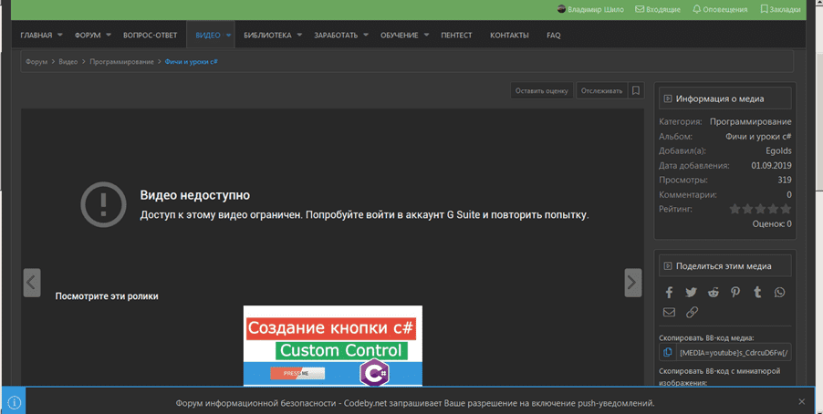Image resolution: width=823 pixels, height=414 pixels.
Task: Share the media by email icon
Action: click(x=669, y=312)
